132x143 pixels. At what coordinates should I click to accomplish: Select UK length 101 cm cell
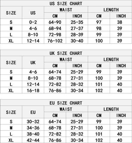[99, 84]
